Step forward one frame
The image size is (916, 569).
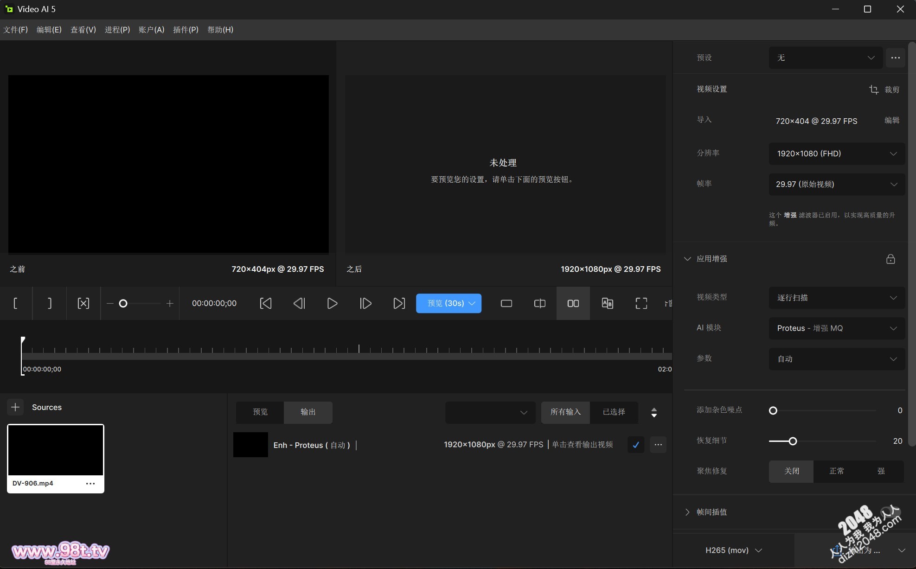click(x=365, y=303)
